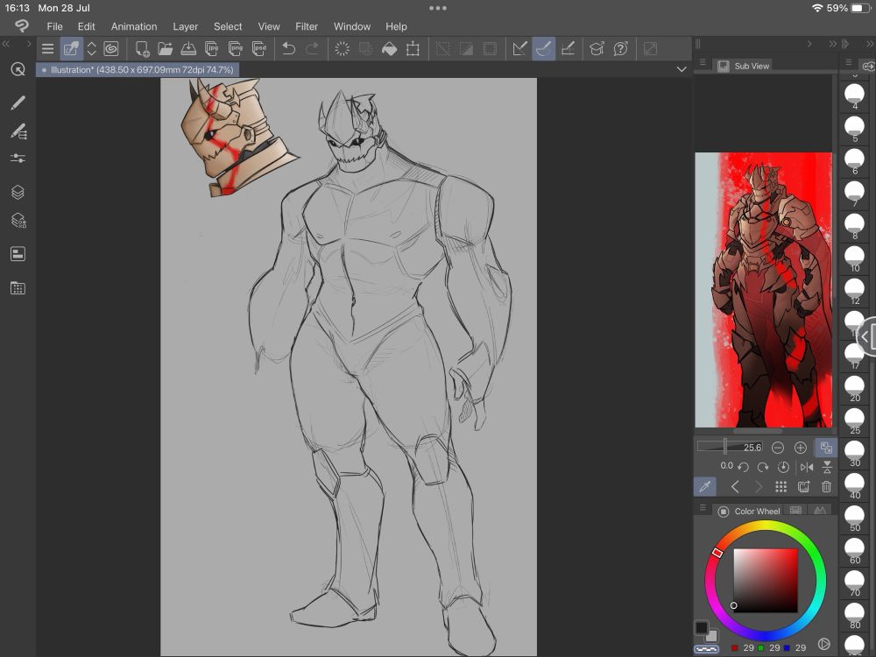
Task: Toggle Fit to Navigator button in Sub View
Action: 826,447
